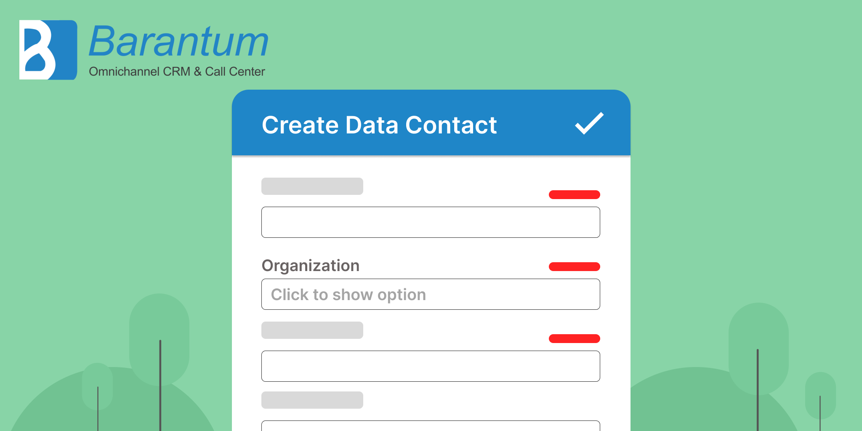The width and height of the screenshot is (862, 431).
Task: Click the Barantum B logo icon
Action: [48, 50]
